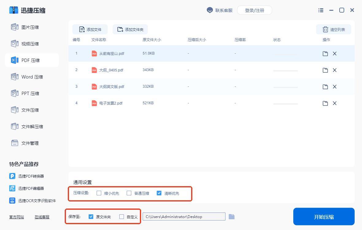The image size is (362, 230).
Task: Enable 普通压缩 compression checkbox
Action: point(129,193)
